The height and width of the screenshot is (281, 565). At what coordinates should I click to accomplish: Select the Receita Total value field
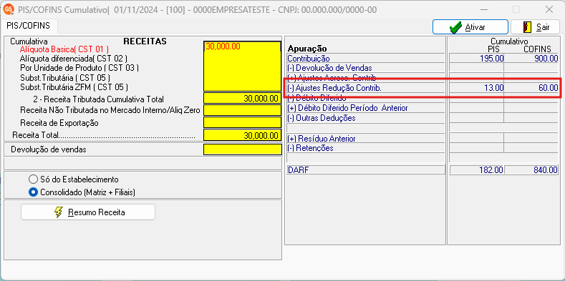242,135
